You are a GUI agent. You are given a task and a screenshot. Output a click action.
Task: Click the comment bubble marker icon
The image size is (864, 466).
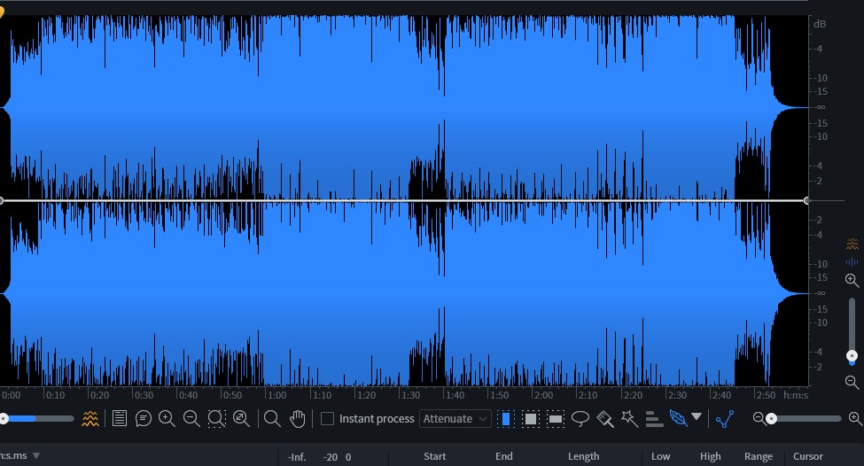point(144,419)
